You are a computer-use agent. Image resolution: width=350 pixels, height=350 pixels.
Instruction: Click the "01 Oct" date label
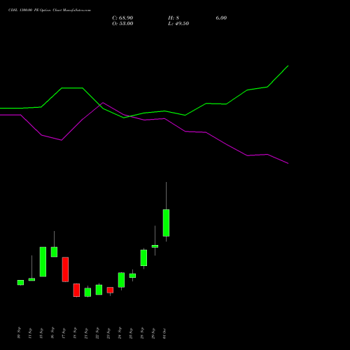164,333
